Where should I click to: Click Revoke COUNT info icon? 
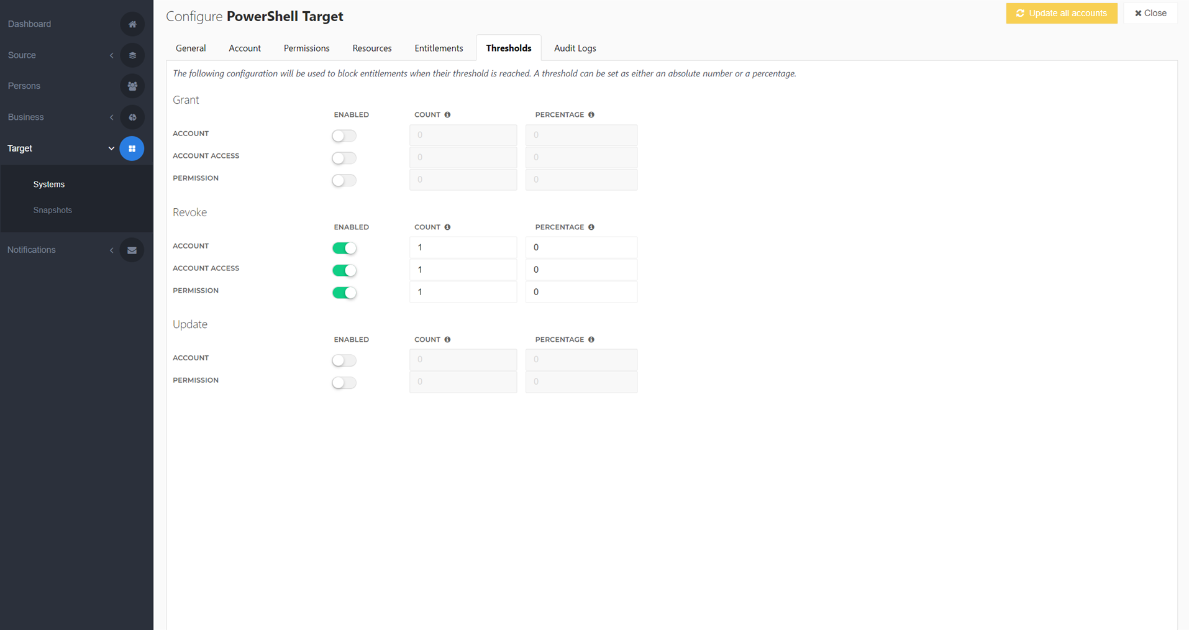[447, 227]
